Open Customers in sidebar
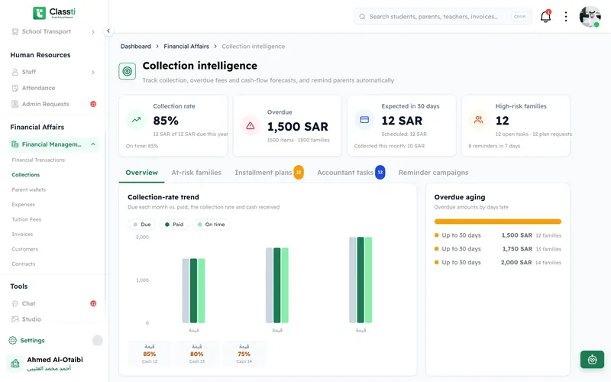The width and height of the screenshot is (611, 382). click(25, 249)
